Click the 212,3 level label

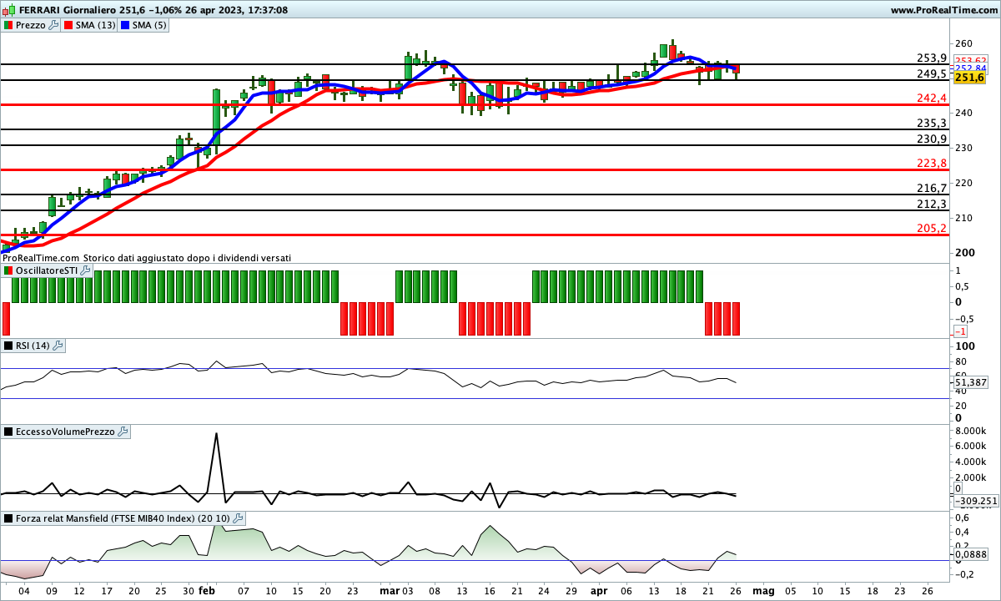tap(932, 204)
